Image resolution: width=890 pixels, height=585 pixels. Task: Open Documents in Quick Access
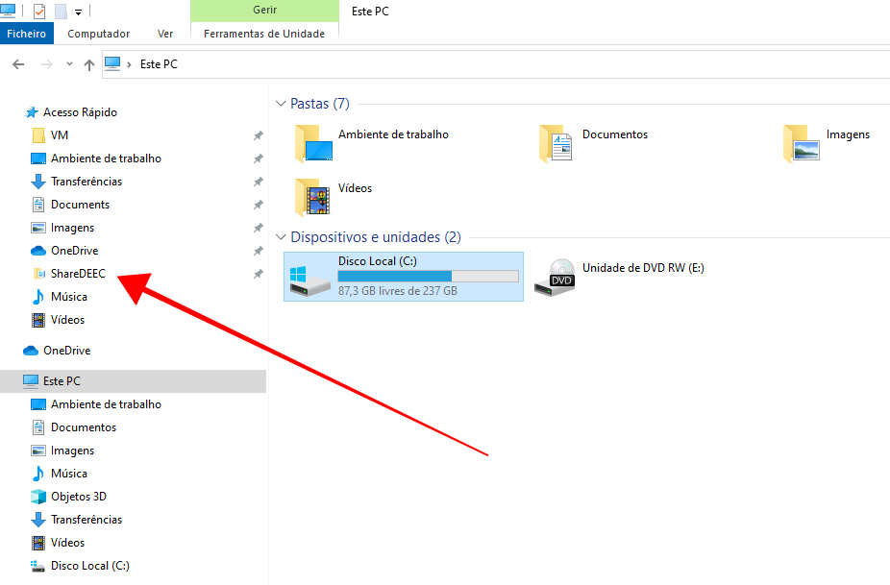pos(80,205)
